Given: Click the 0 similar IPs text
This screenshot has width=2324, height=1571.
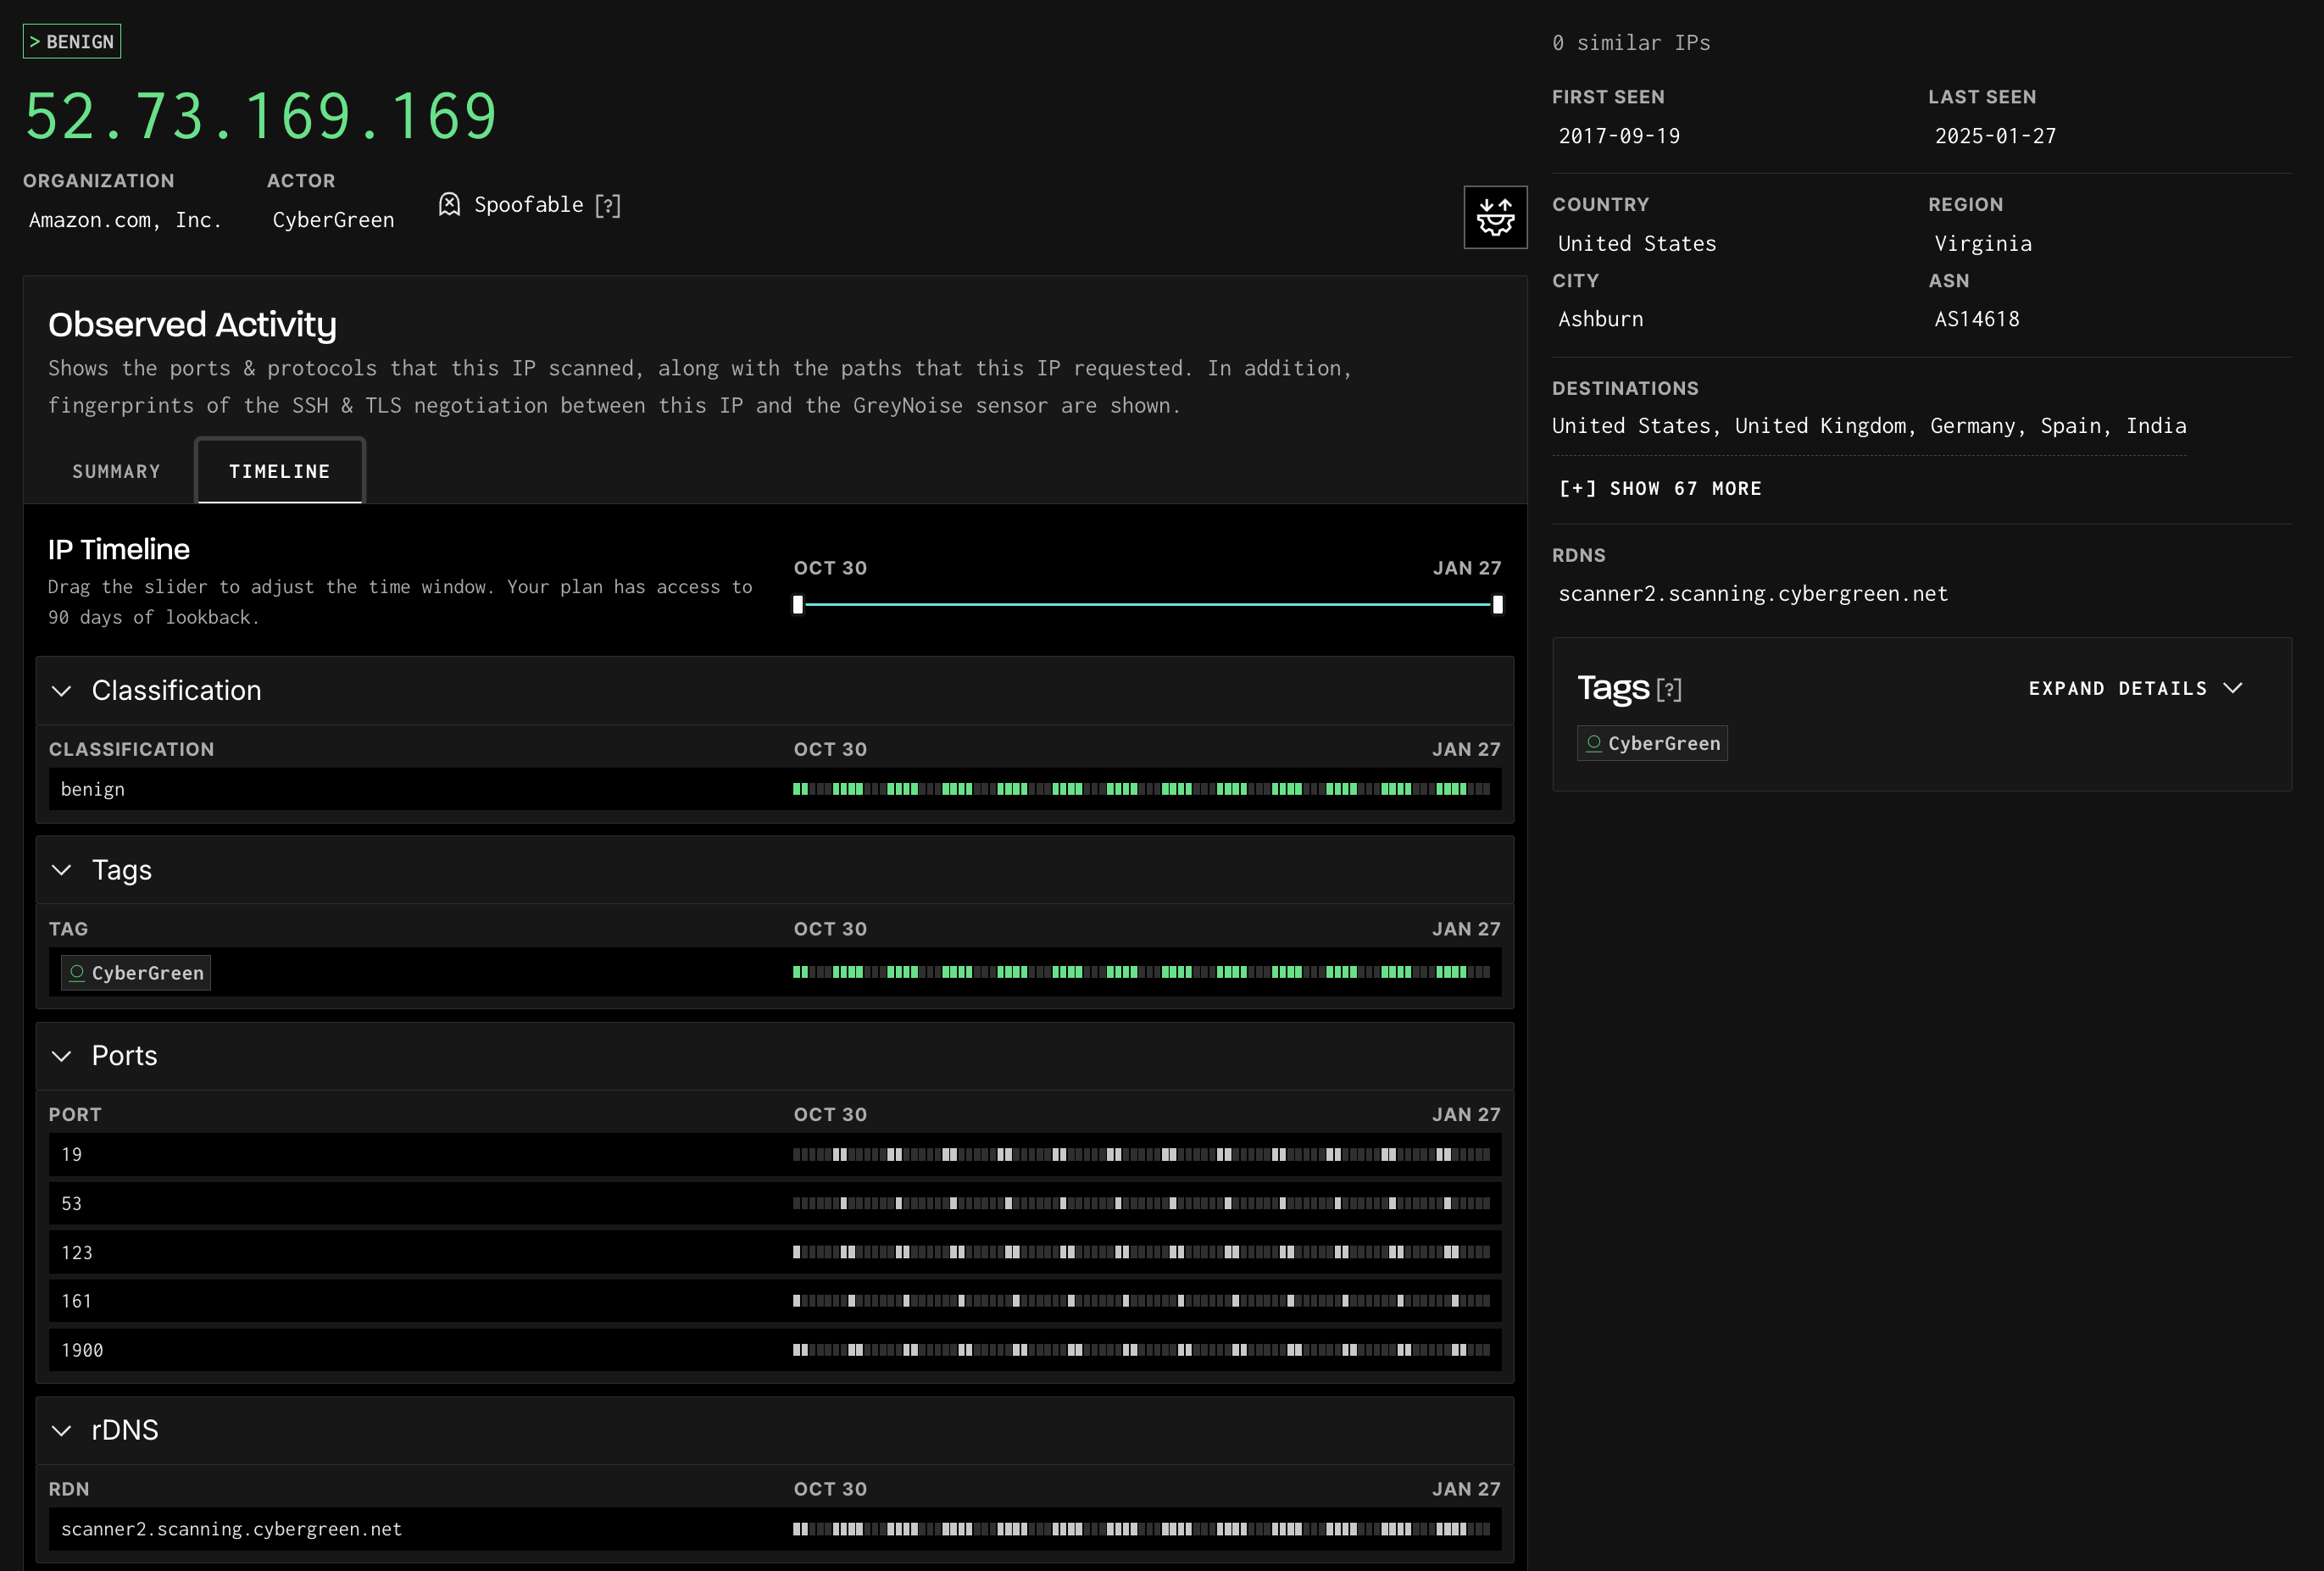Looking at the screenshot, I should 1631,43.
